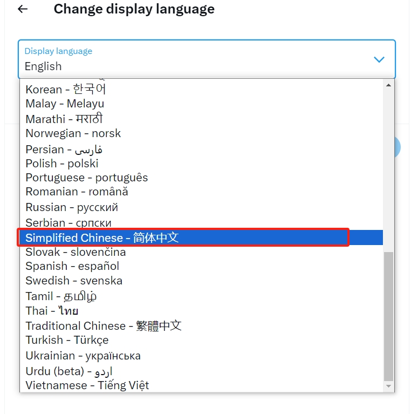Pick Russian - русский from list
The width and height of the screenshot is (418, 414).
71,207
